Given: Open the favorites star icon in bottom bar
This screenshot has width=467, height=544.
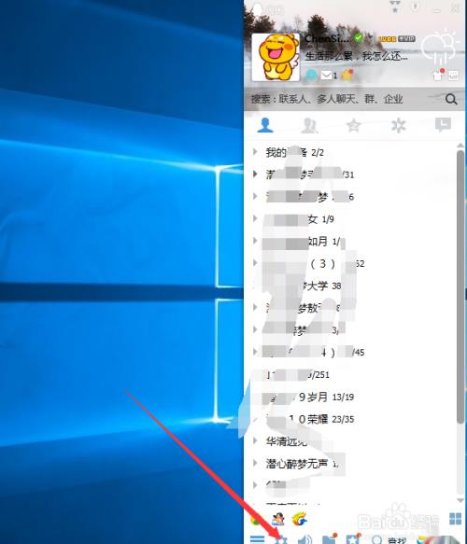Looking at the screenshot, I should coord(353,538).
